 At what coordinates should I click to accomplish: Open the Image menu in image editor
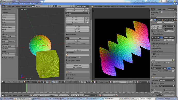(106, 82)
